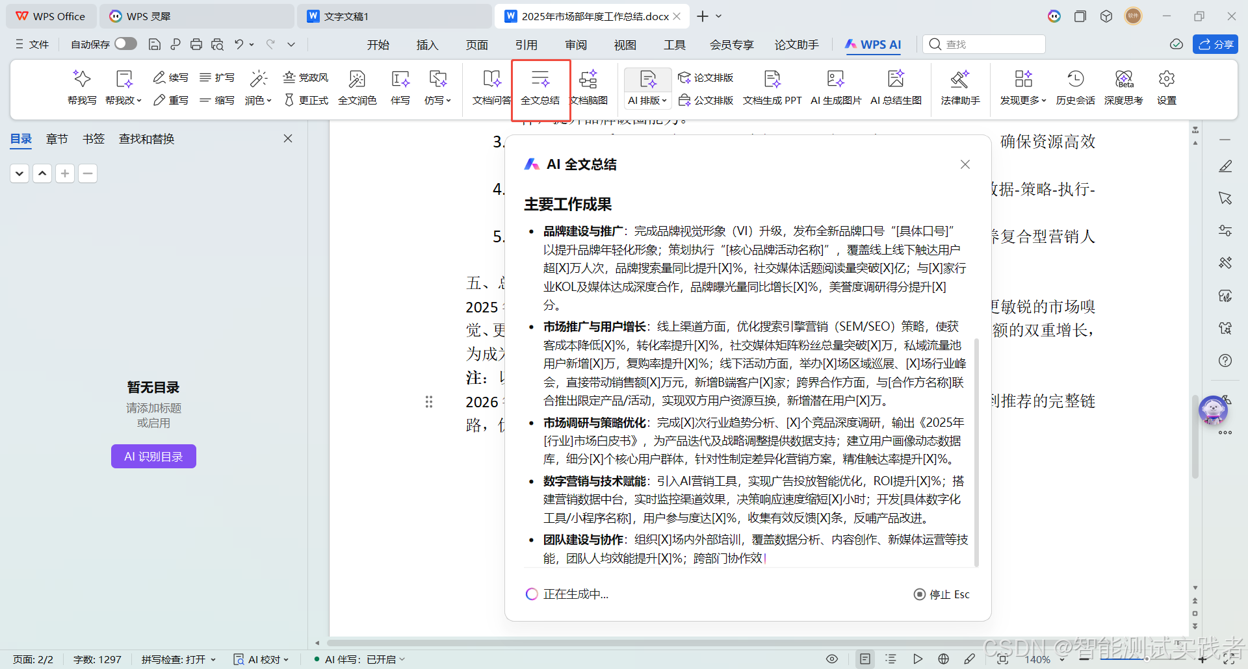The width and height of the screenshot is (1248, 669).
Task: Click the AI 识别目录 button
Action: click(x=153, y=455)
